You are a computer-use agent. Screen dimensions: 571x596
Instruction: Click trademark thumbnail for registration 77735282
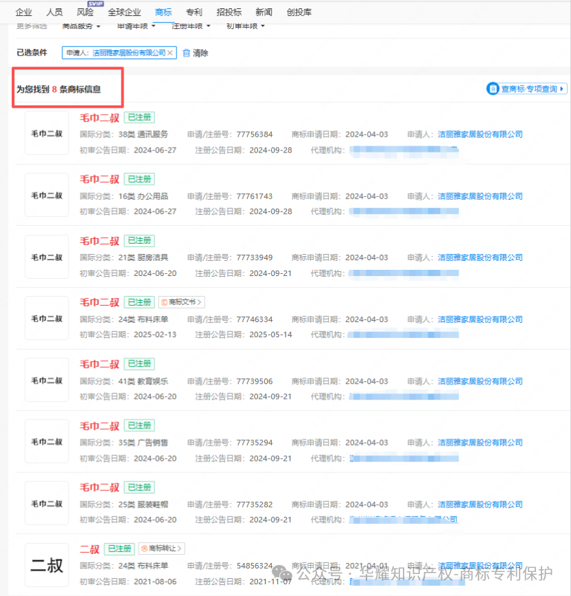(x=47, y=503)
